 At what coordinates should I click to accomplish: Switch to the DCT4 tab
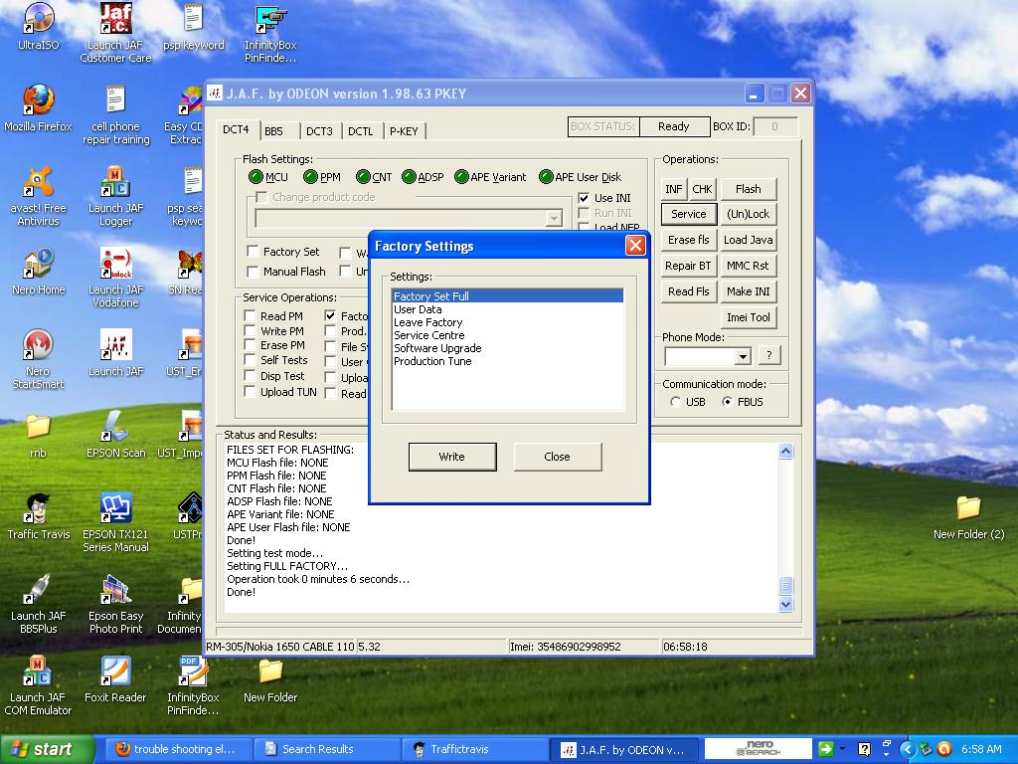(236, 129)
